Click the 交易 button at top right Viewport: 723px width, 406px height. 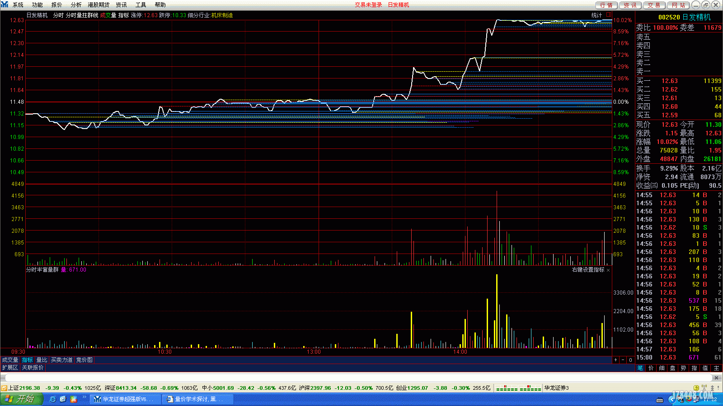[x=653, y=5]
